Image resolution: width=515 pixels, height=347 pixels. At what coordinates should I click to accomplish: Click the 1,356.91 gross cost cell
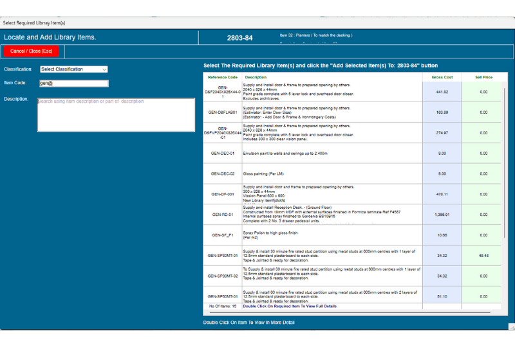442,215
